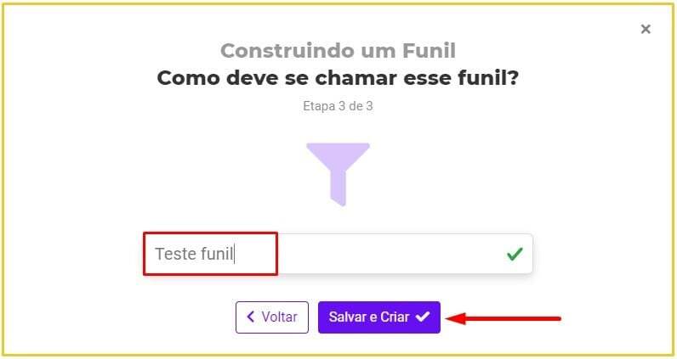Click the 'Etapa 3 de 3' step indicator

pyautogui.click(x=338, y=107)
